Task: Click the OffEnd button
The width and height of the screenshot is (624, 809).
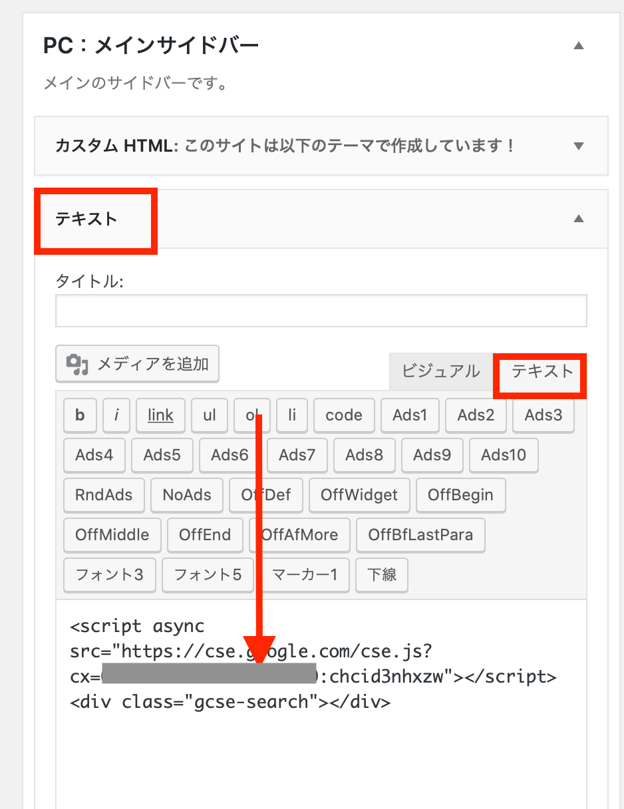Action: click(x=205, y=535)
